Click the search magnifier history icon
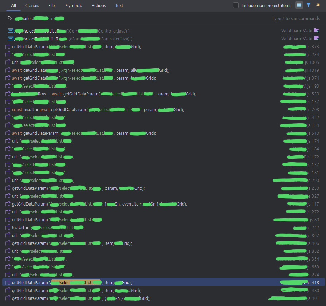326x306 pixels. 10,18
